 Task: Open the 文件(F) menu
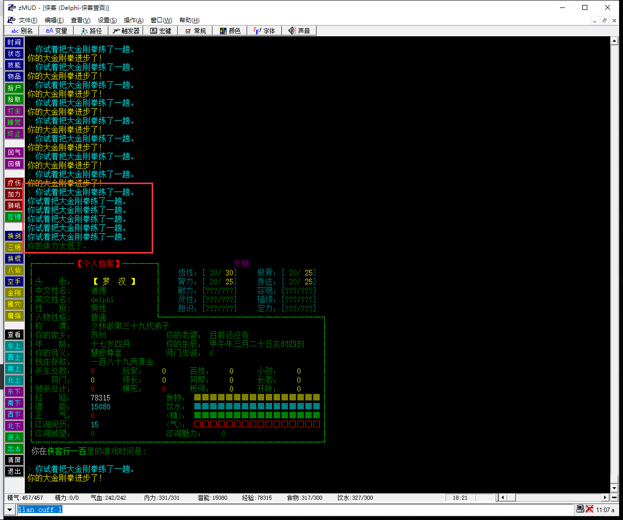pos(28,20)
